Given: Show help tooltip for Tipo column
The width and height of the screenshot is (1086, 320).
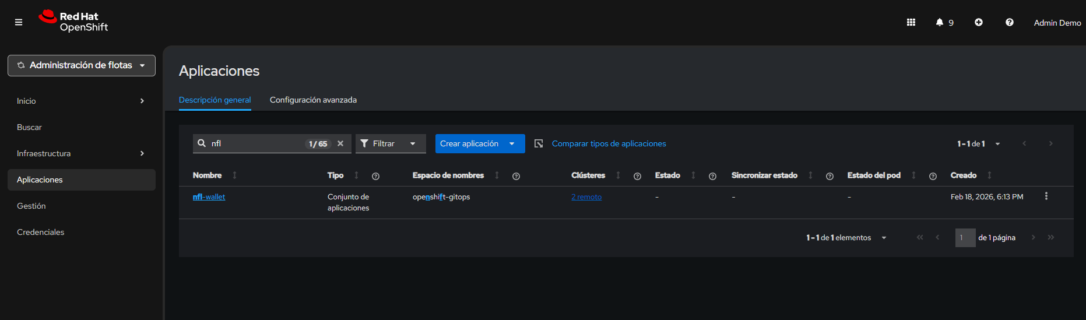Looking at the screenshot, I should (375, 176).
